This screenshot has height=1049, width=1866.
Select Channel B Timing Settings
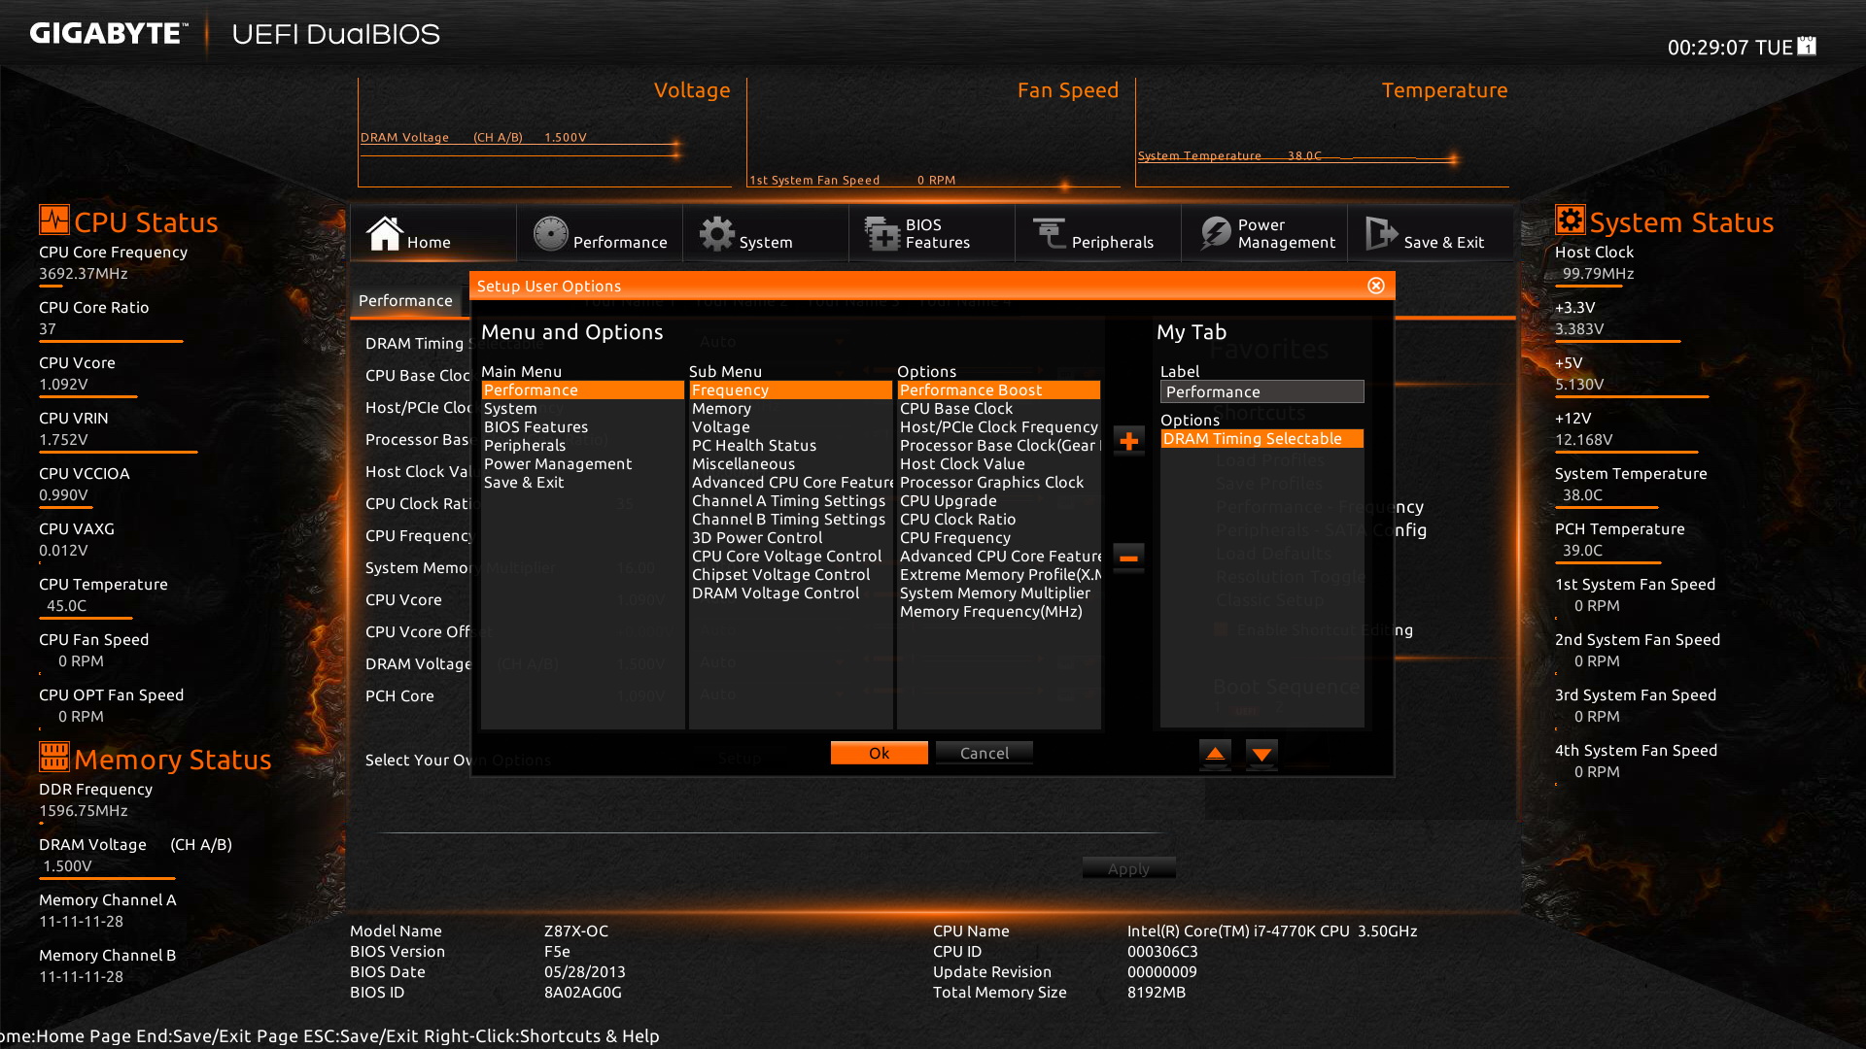click(790, 520)
